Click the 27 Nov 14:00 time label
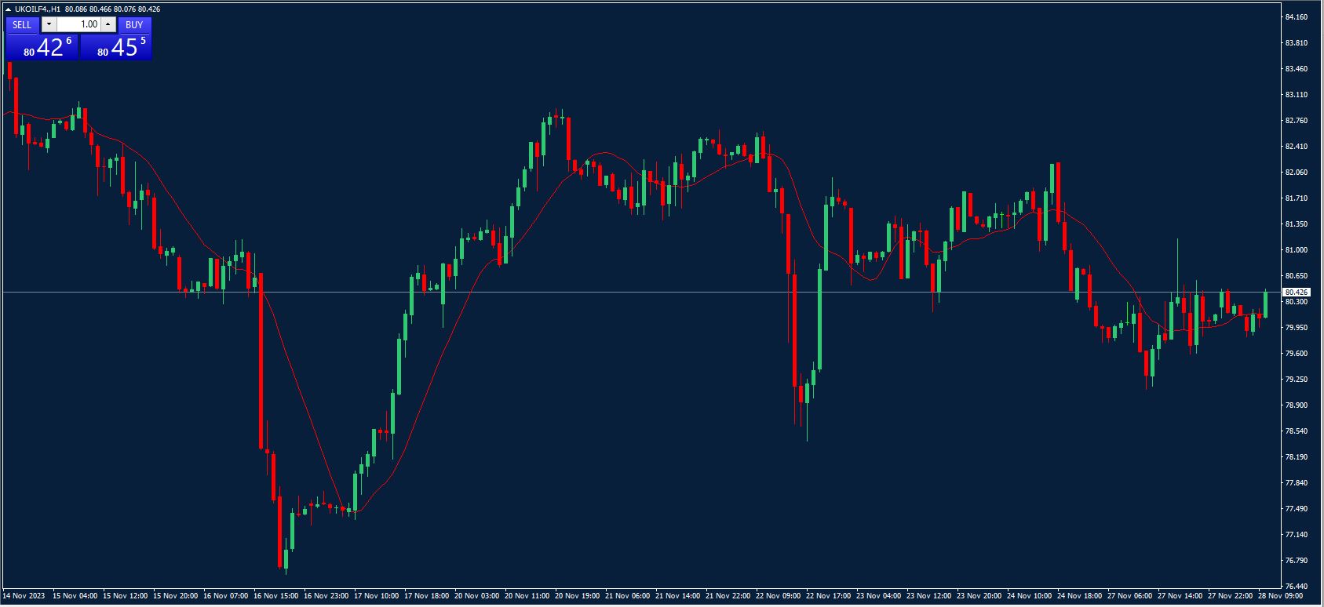 pos(1180,596)
